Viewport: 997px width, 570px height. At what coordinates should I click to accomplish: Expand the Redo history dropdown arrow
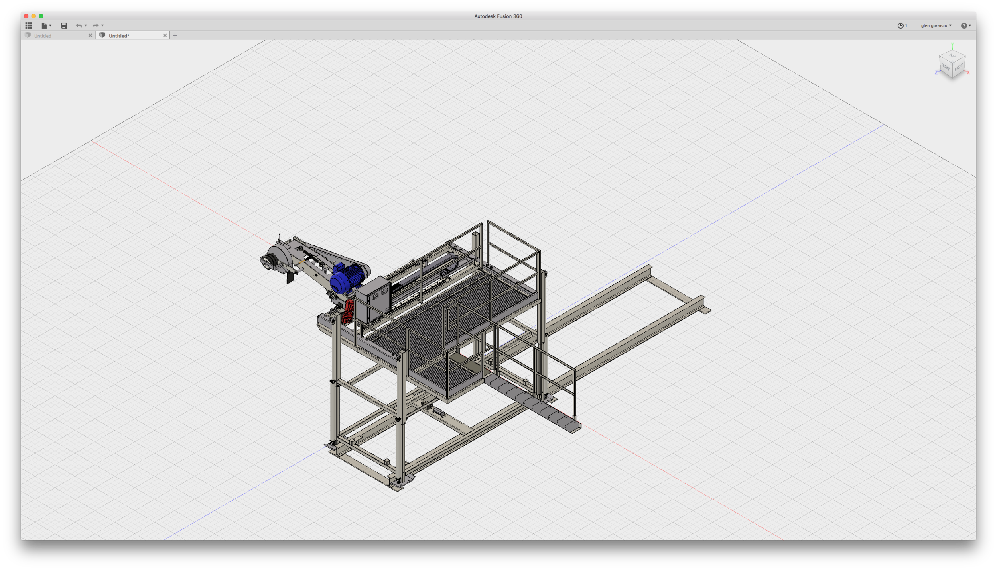coord(102,25)
